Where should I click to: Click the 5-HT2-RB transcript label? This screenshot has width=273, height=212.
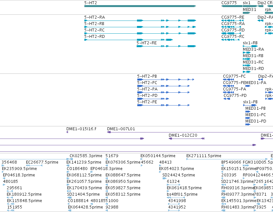tap(94, 24)
